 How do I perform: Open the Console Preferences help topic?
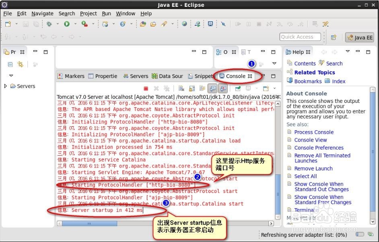[318, 148]
